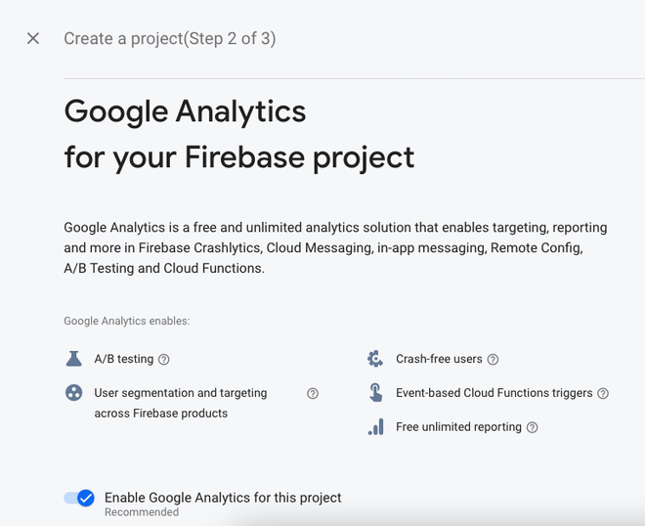Click the Recommended text under the toggle
Viewport: 645px width, 526px height.
click(x=142, y=512)
